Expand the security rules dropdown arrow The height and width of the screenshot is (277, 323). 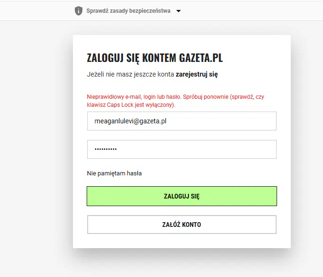click(179, 11)
